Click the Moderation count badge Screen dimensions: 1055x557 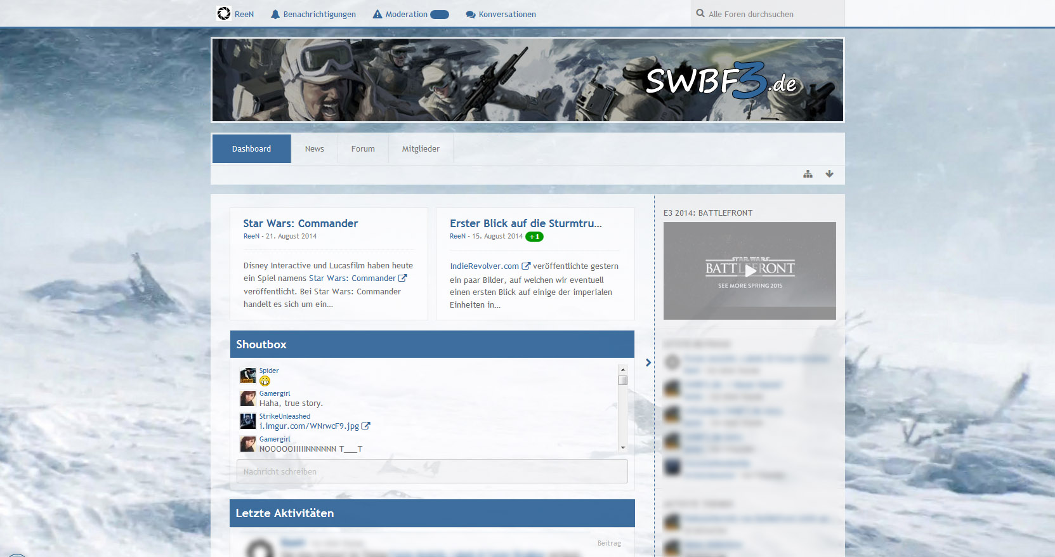440,15
